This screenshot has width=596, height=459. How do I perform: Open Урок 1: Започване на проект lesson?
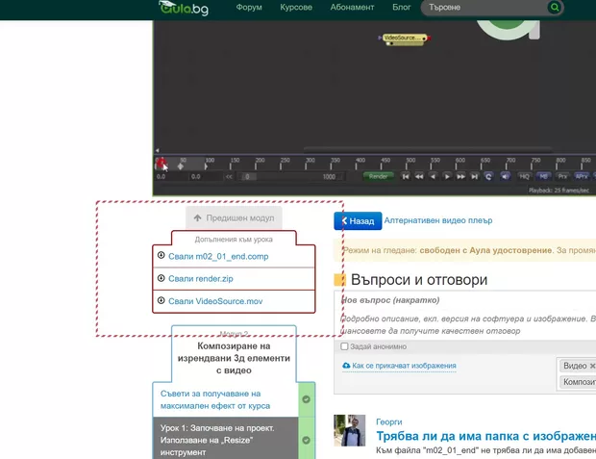click(x=217, y=440)
